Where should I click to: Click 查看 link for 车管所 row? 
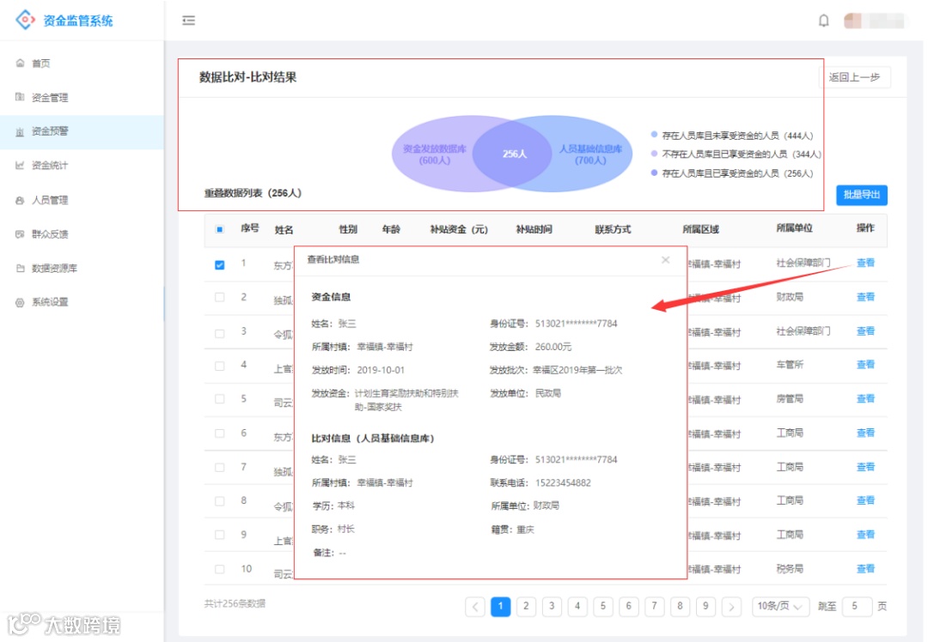click(x=865, y=365)
